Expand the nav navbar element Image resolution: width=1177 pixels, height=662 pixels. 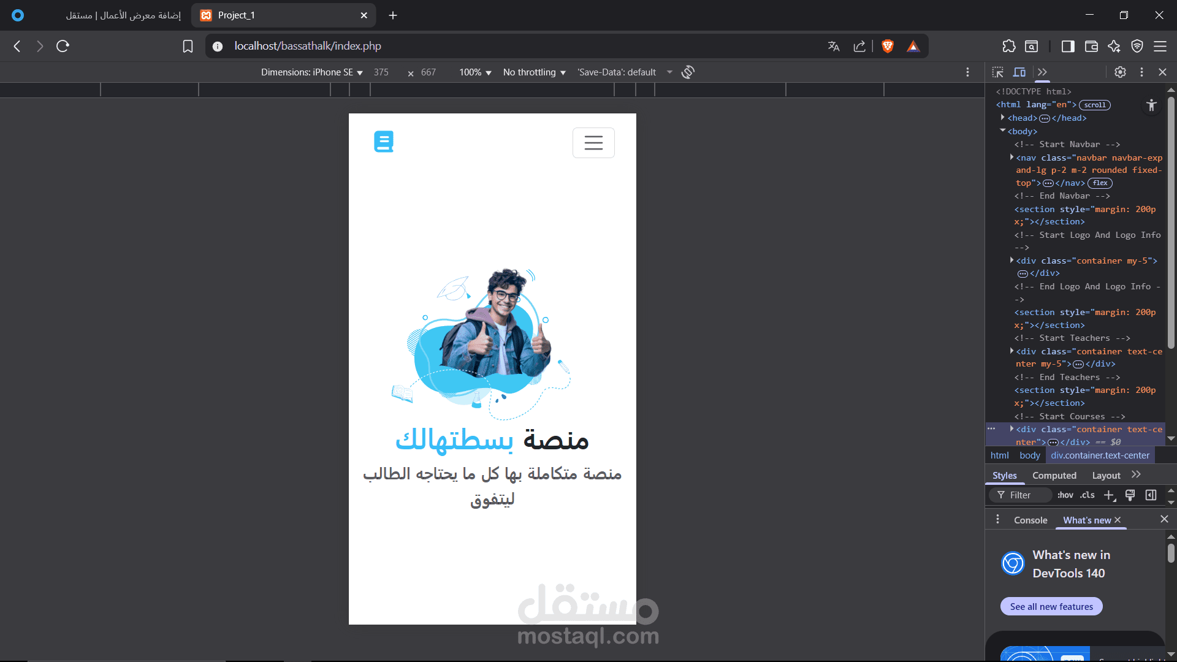[x=1011, y=158]
